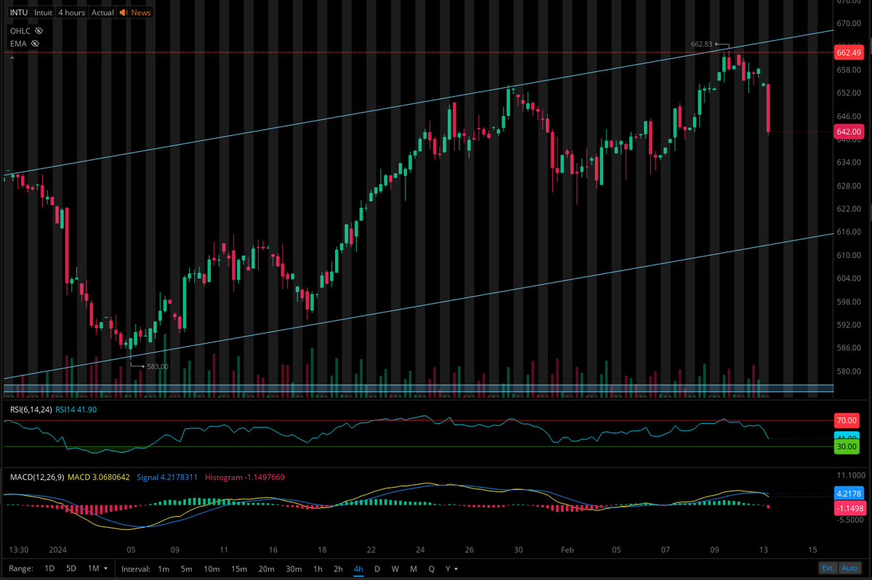Toggle Auto scale button
The image size is (872, 580).
click(x=849, y=568)
